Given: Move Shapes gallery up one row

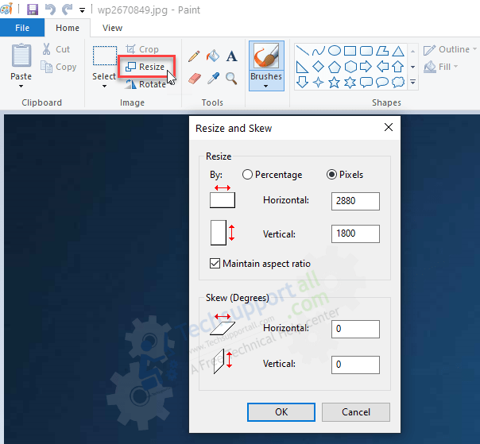Looking at the screenshot, I should point(413,51).
